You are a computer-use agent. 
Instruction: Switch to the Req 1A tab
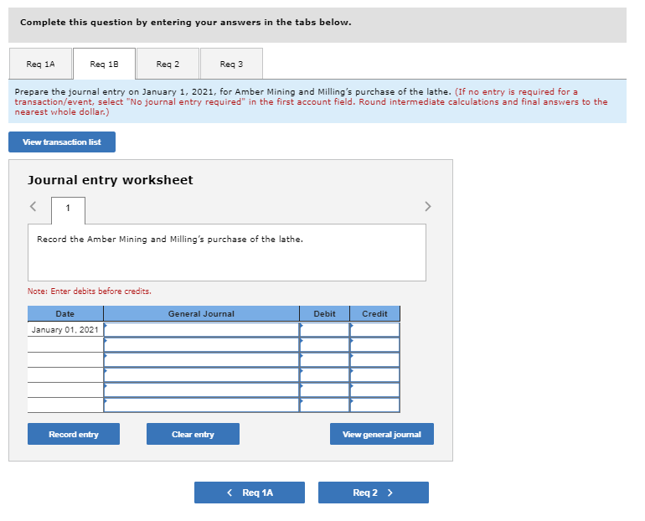coord(40,64)
